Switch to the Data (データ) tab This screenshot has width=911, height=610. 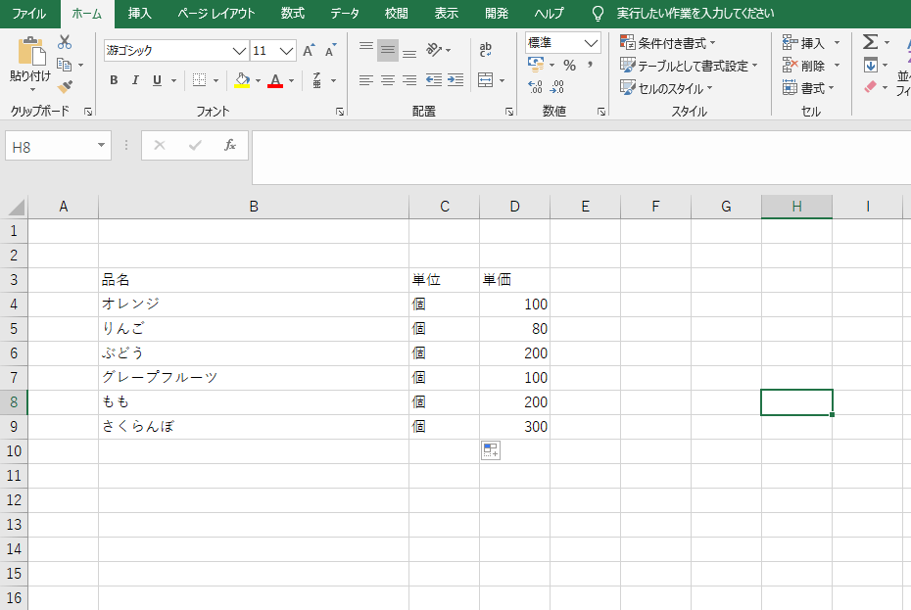coord(345,14)
